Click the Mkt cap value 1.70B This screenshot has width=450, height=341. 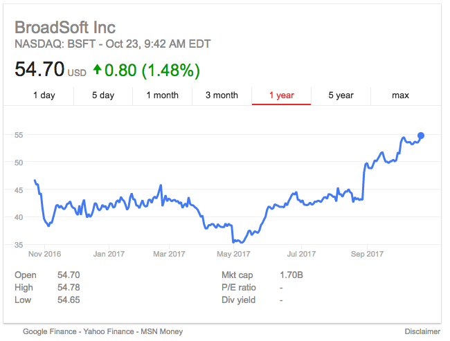click(291, 275)
